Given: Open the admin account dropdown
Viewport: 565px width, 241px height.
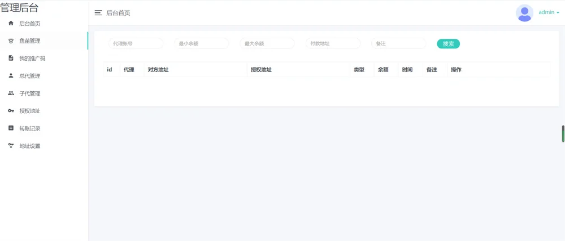Looking at the screenshot, I should (x=549, y=12).
